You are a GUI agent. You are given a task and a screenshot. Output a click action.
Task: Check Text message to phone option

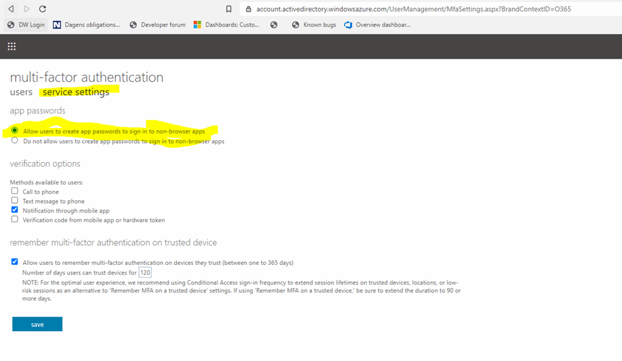click(15, 201)
